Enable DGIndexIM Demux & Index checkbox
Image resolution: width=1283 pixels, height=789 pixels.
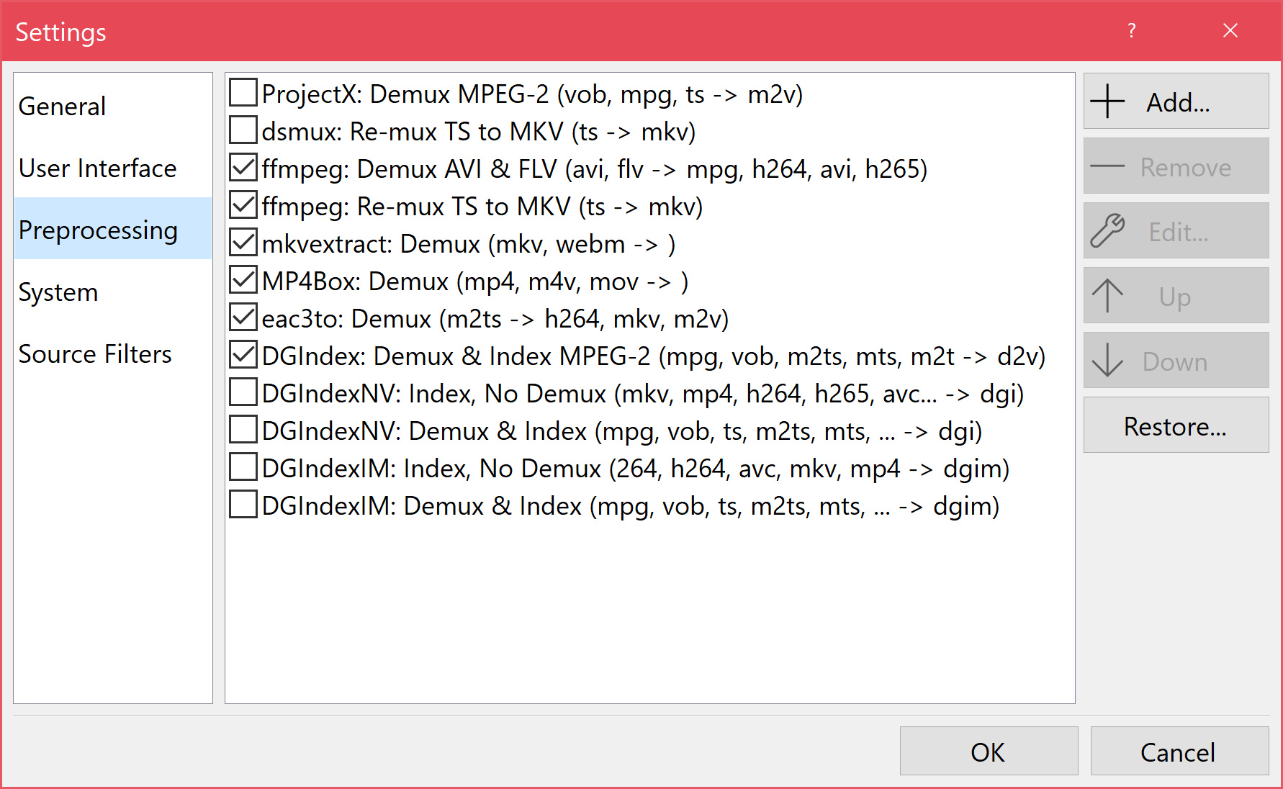click(243, 505)
